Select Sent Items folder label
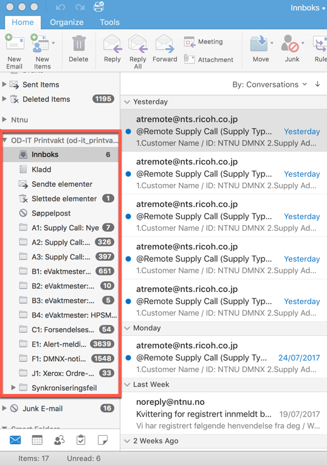The height and width of the screenshot is (465, 327). coord(41,84)
